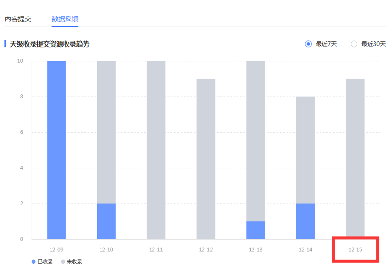The width and height of the screenshot is (388, 264).
Task: Click the 12-15 date label on the axis
Action: tap(355, 250)
